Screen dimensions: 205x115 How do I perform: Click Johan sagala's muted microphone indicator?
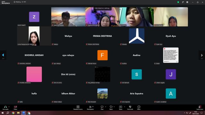tap(155, 83)
